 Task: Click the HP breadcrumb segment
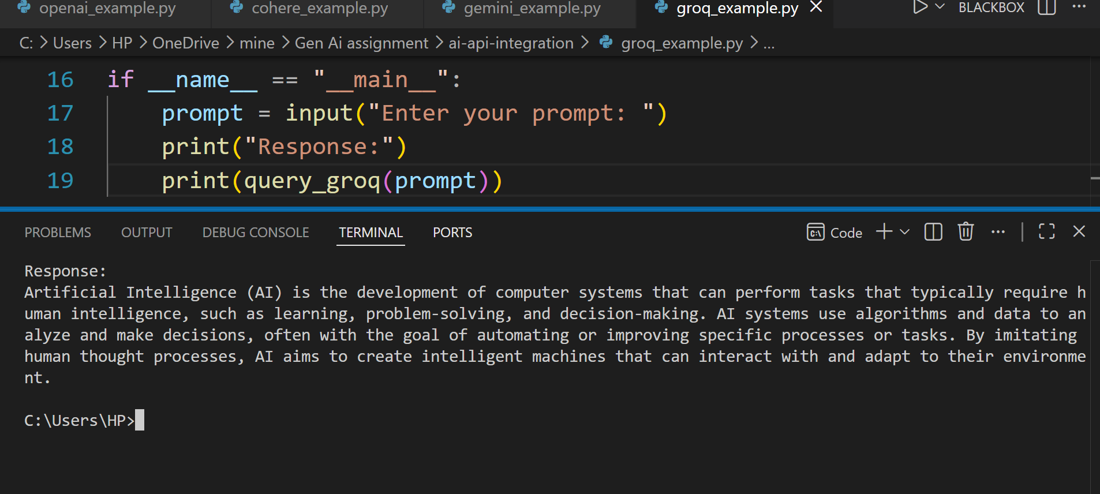point(122,43)
